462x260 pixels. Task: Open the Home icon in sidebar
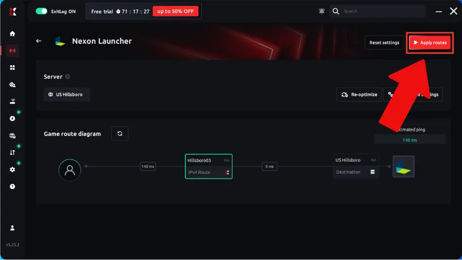[12, 34]
